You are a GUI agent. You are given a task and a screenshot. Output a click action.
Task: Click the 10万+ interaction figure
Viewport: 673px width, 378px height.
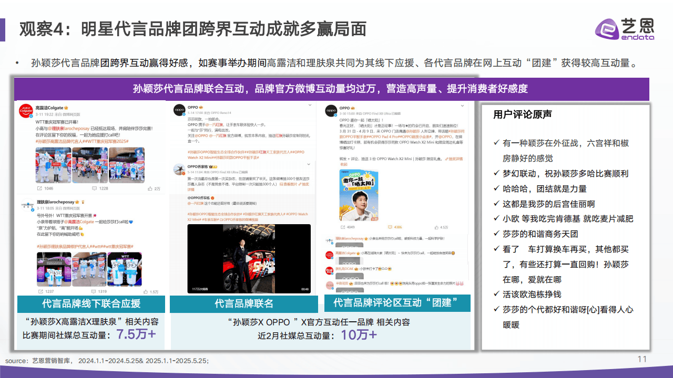click(359, 334)
